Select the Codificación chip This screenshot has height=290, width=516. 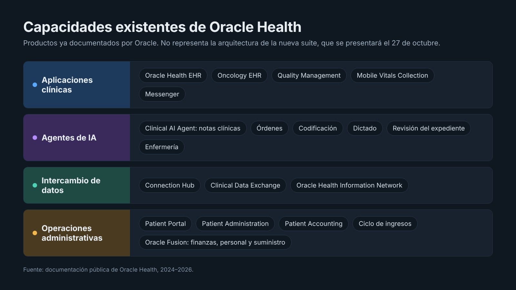click(x=318, y=128)
